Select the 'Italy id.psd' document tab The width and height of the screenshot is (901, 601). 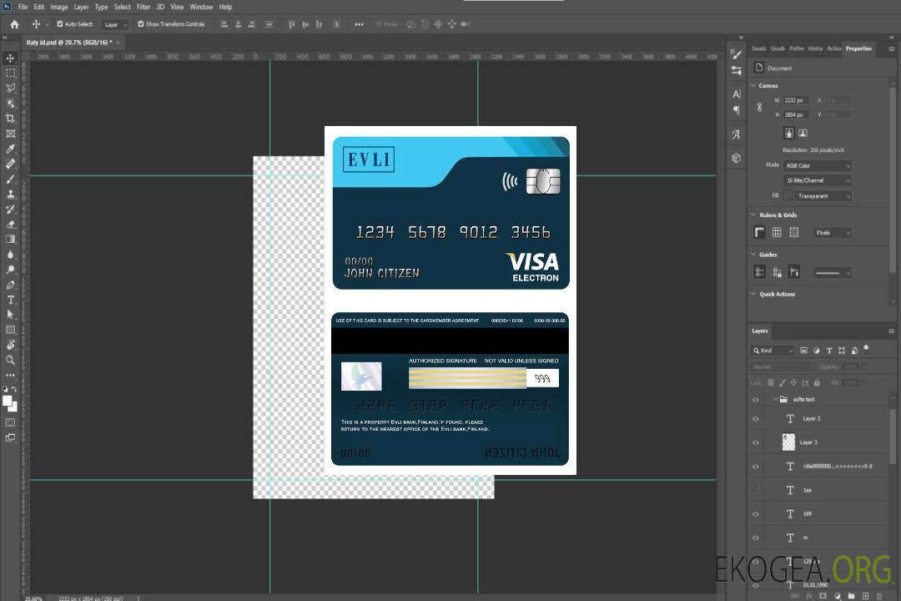point(73,43)
